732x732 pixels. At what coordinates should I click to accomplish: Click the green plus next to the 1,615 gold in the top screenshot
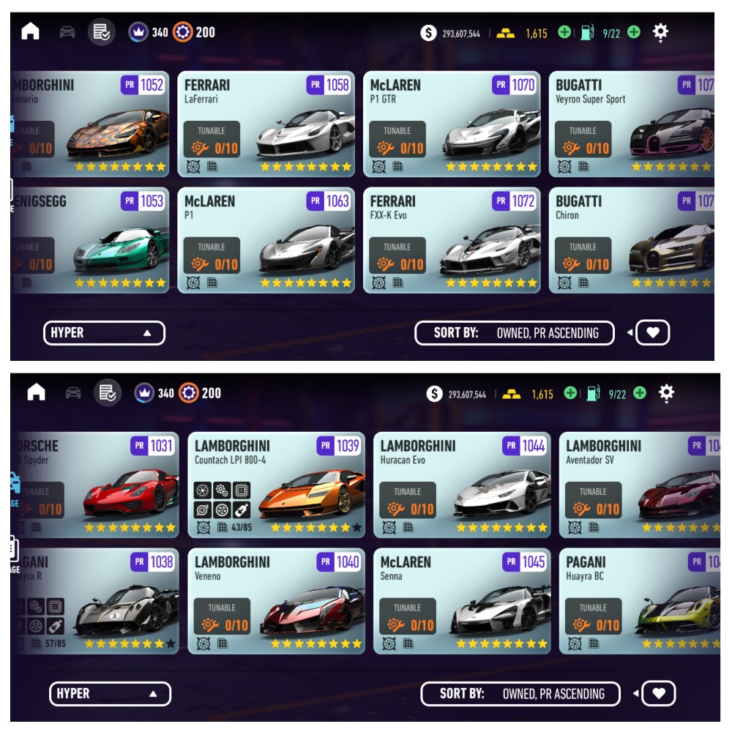pos(564,32)
